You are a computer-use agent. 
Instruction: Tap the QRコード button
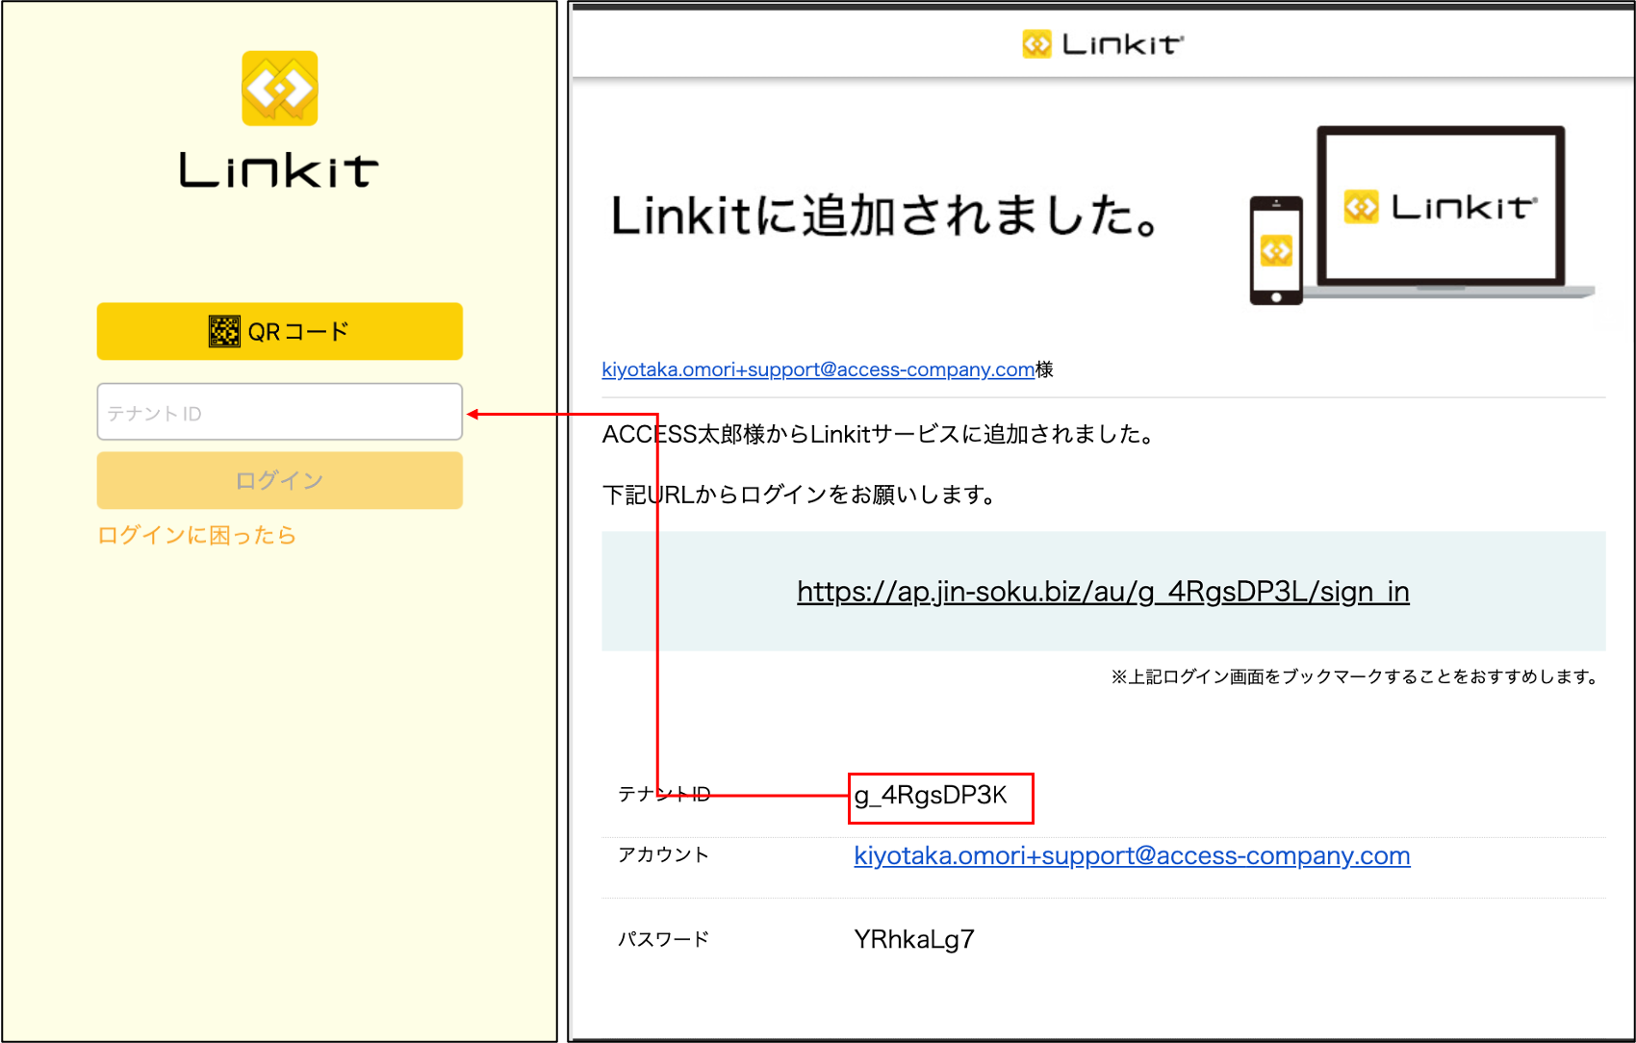279,331
